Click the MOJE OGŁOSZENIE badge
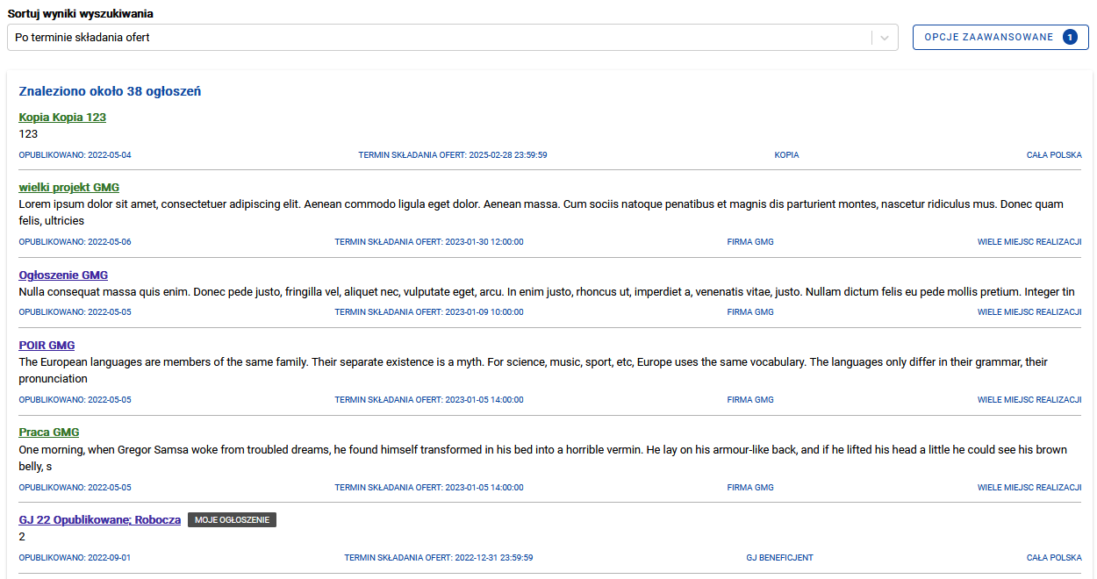The image size is (1097, 579). (x=232, y=520)
